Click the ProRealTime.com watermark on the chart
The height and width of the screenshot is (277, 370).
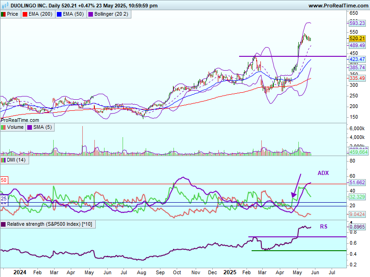point(20,120)
